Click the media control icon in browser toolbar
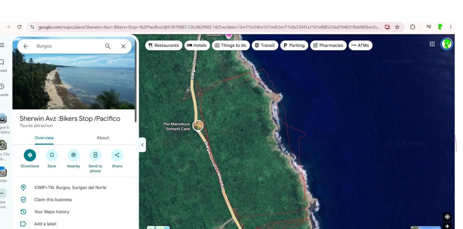Viewport: 463px width, 229px height. pyautogui.click(x=429, y=27)
